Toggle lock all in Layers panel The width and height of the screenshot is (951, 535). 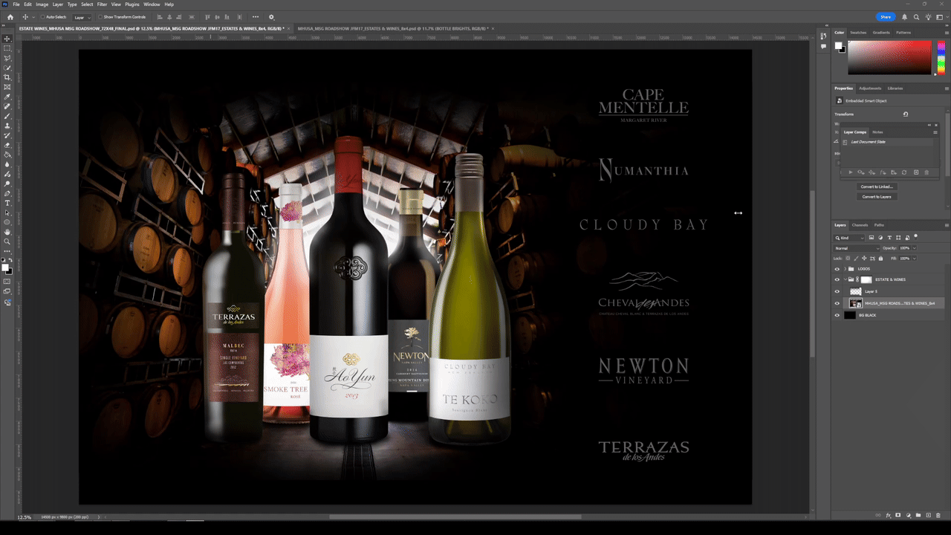[x=881, y=258]
